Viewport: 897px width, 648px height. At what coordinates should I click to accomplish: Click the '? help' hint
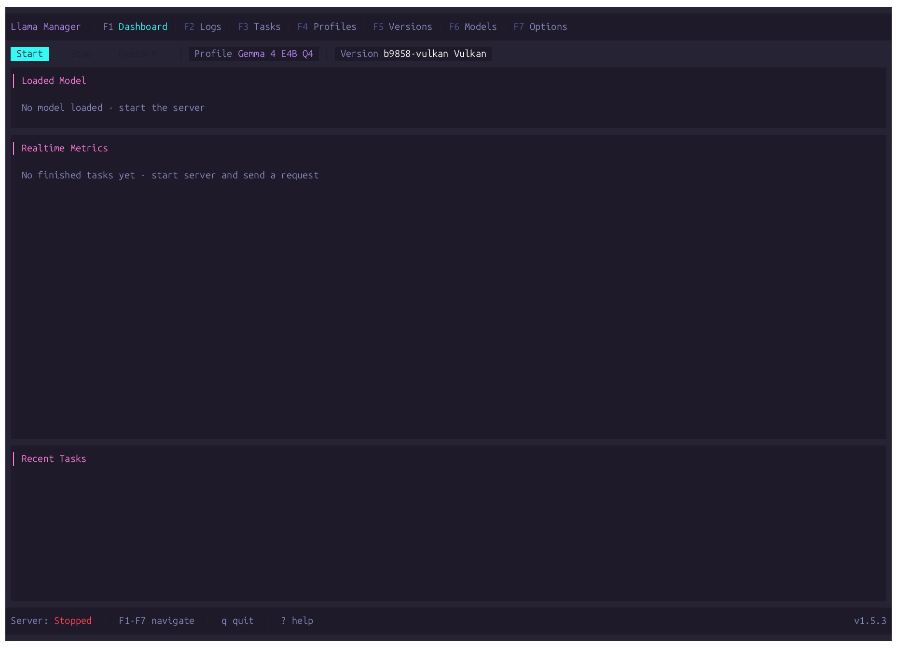click(297, 621)
